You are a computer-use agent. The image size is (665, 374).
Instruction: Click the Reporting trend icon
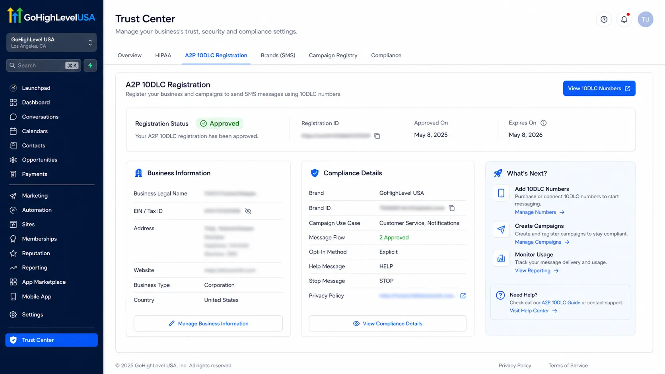click(x=13, y=267)
